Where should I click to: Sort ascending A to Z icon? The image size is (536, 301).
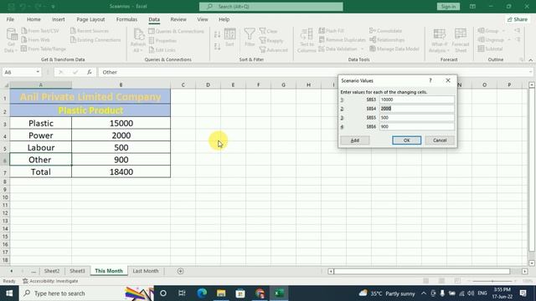click(218, 34)
